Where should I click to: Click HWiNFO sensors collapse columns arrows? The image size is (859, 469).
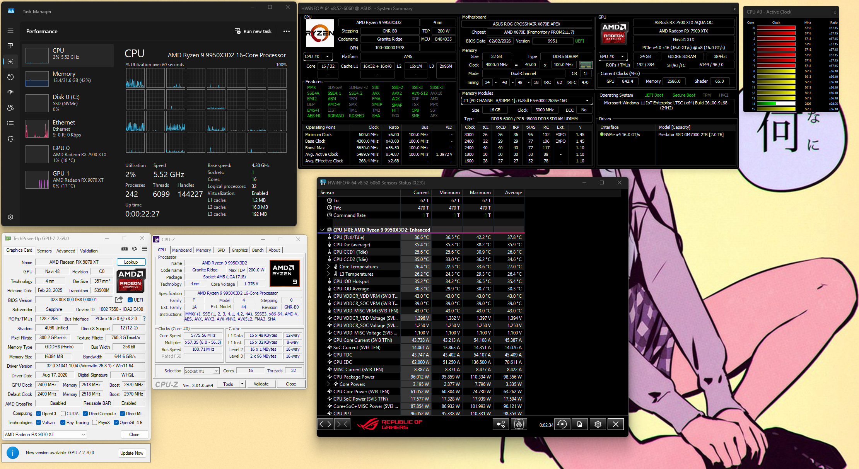[343, 424]
